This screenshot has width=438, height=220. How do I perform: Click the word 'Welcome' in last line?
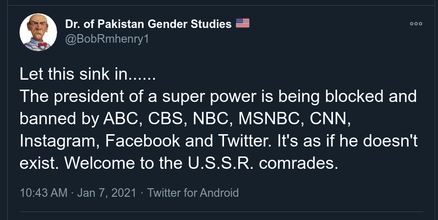(100, 164)
